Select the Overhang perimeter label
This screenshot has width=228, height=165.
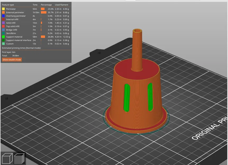[x=16, y=16]
